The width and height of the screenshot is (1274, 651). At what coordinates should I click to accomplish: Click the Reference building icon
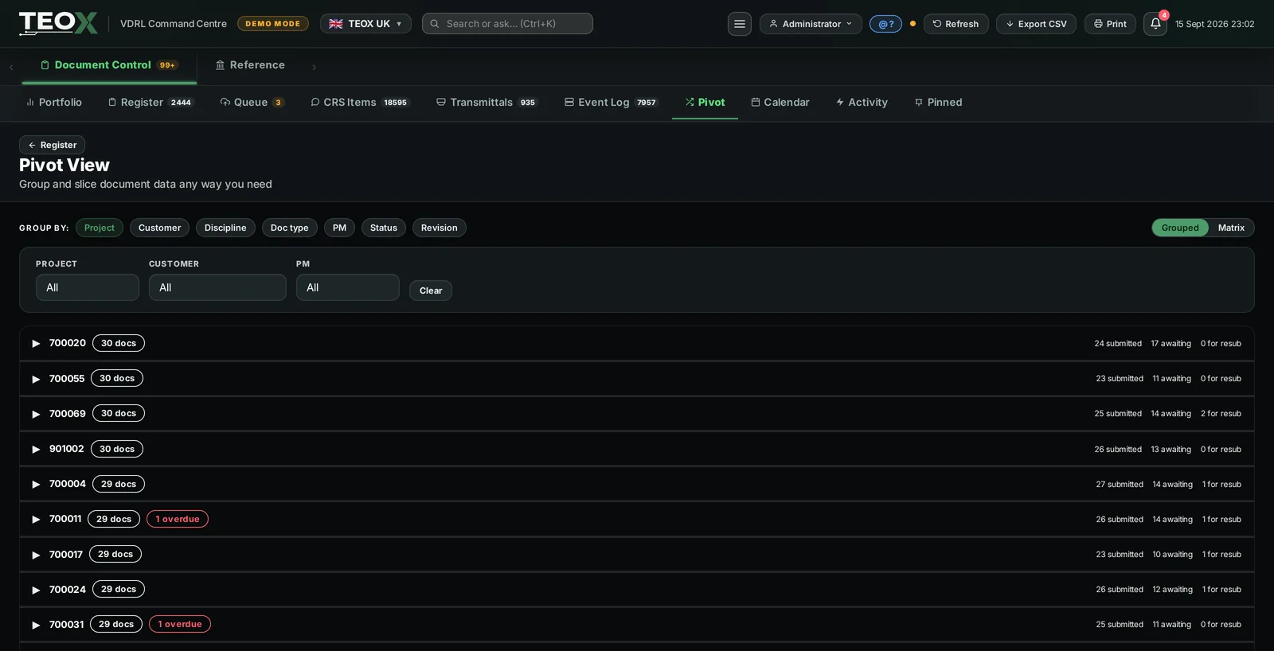point(221,65)
